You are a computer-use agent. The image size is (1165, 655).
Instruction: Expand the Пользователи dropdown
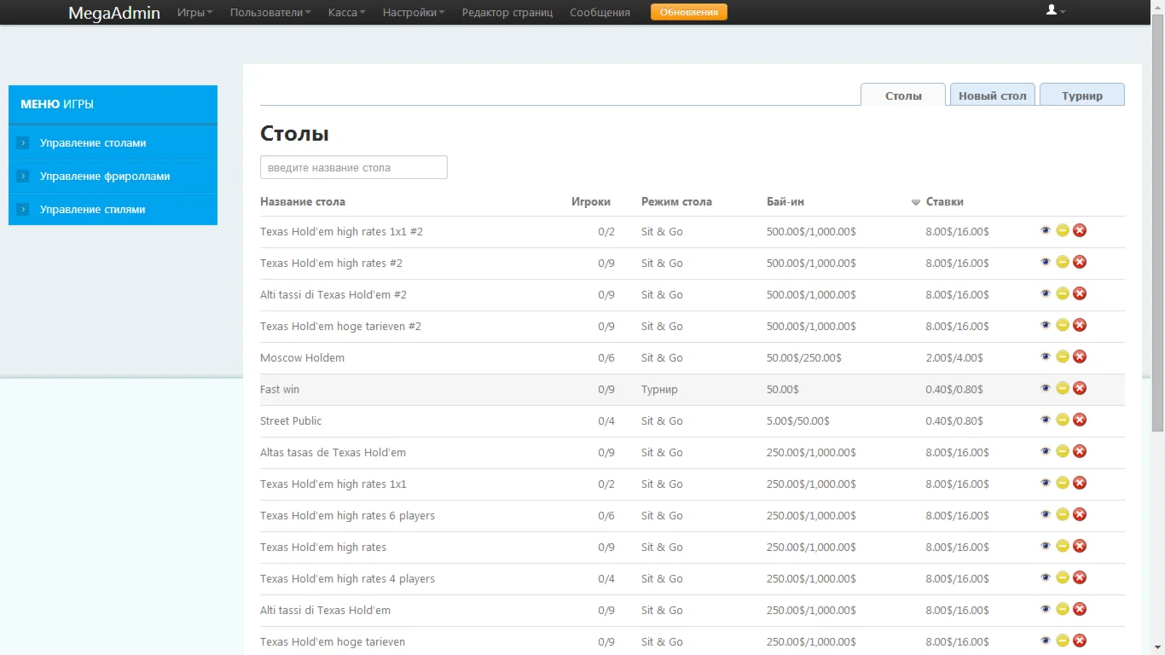tap(270, 13)
